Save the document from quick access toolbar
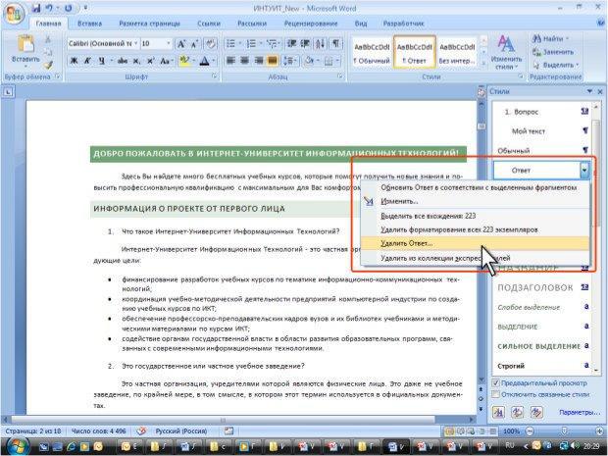608x456 pixels. (x=36, y=8)
